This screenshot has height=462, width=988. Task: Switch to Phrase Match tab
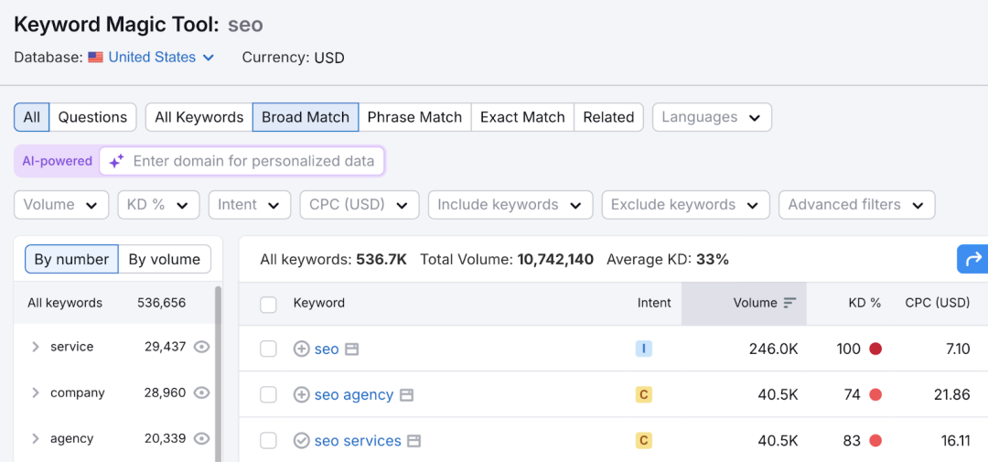(414, 117)
